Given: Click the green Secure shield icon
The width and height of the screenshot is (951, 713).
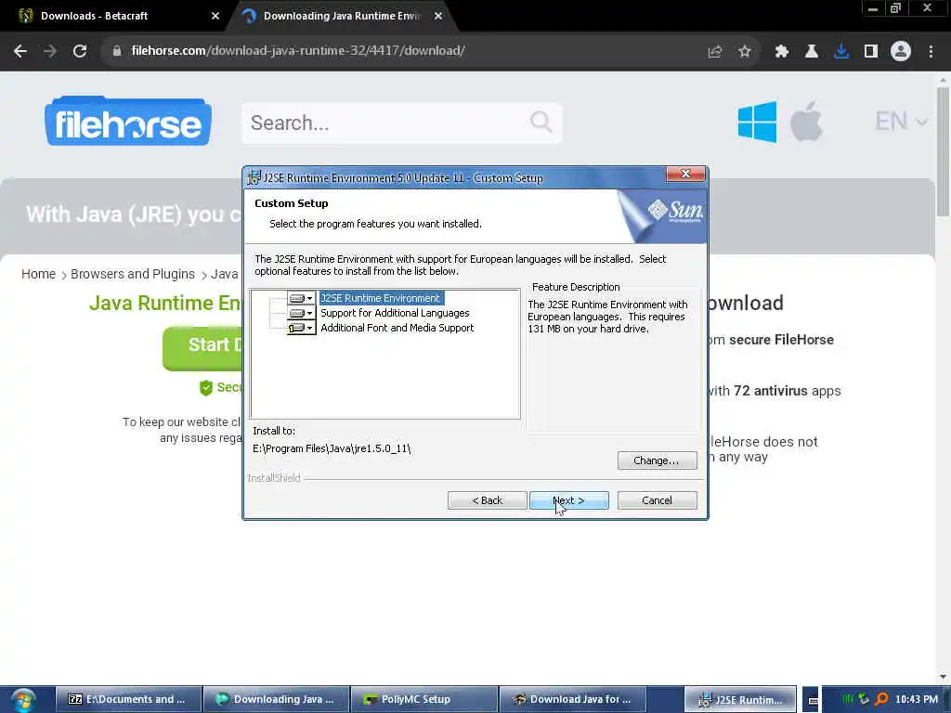Looking at the screenshot, I should pyautogui.click(x=206, y=387).
